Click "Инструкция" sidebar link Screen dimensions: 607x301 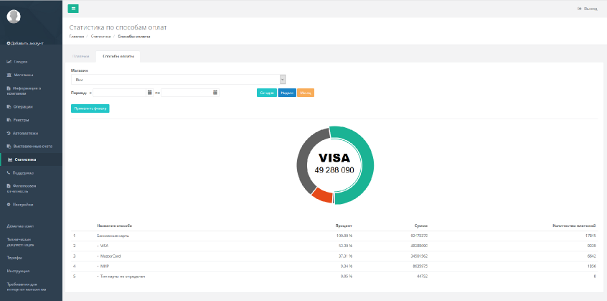(18, 271)
